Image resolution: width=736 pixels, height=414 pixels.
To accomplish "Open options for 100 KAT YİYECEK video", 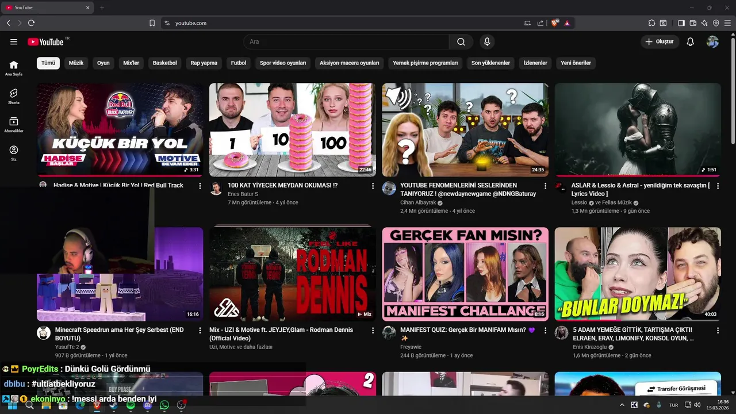I will 373,186.
